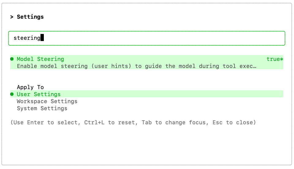Click the Settings title at top
This screenshot has width=294, height=169.
point(30,17)
